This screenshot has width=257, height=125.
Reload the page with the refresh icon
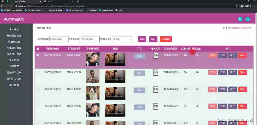10,6
